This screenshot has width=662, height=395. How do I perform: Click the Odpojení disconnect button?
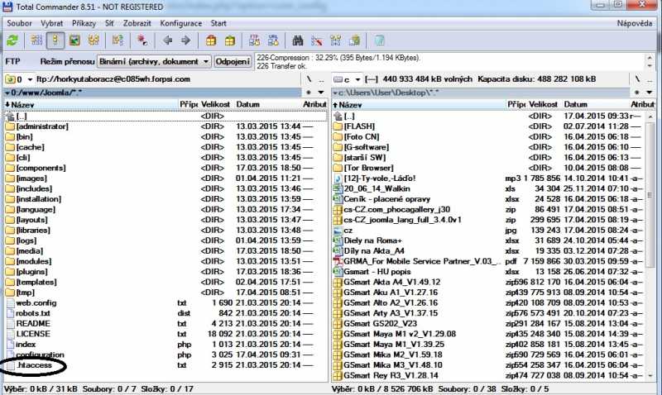pyautogui.click(x=233, y=62)
